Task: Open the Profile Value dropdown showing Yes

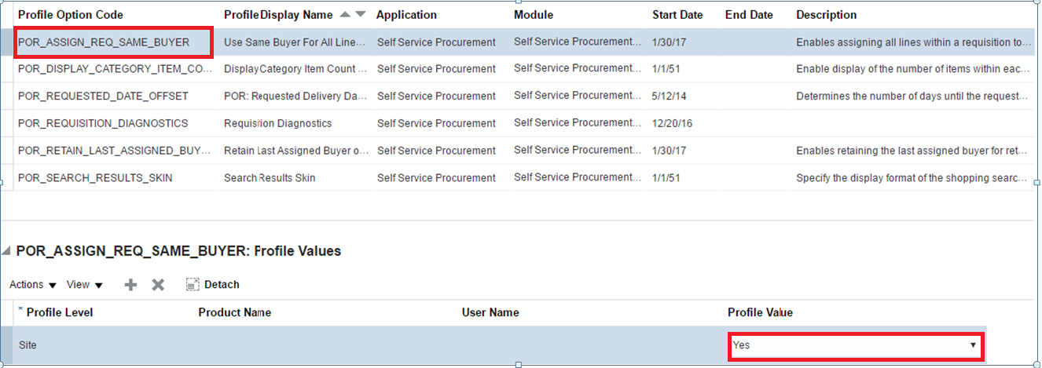Action: (973, 345)
